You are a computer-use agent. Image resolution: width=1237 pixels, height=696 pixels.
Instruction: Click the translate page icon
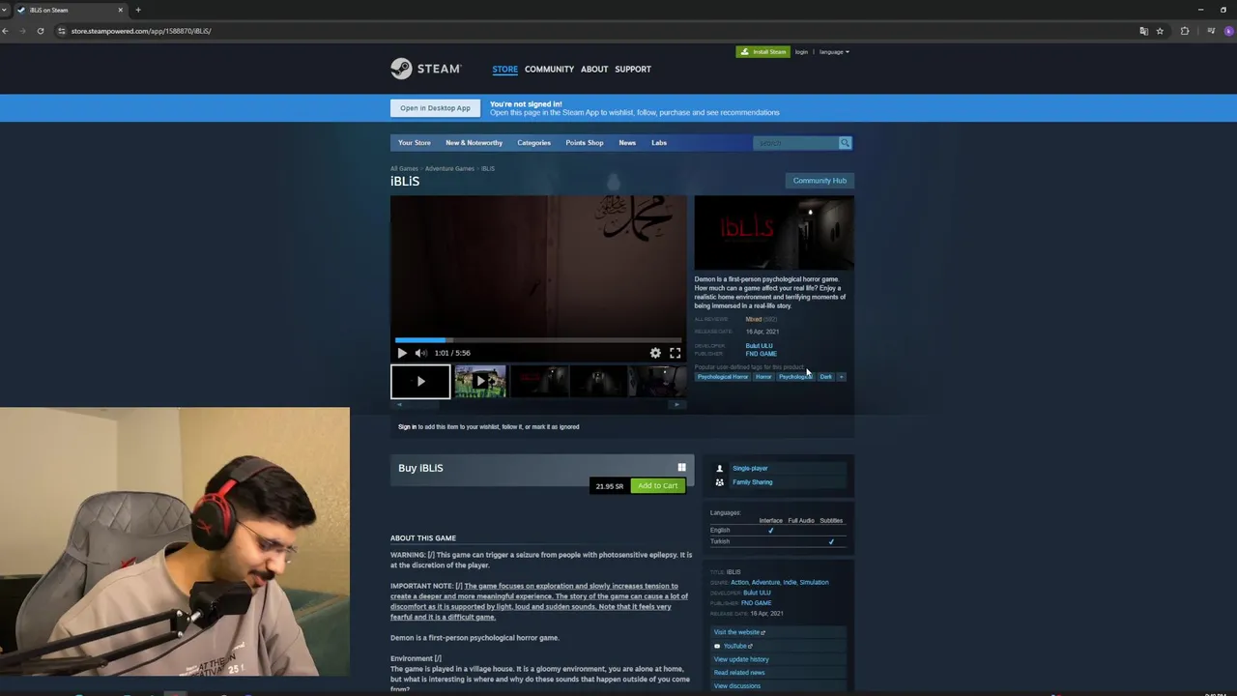tap(1143, 31)
